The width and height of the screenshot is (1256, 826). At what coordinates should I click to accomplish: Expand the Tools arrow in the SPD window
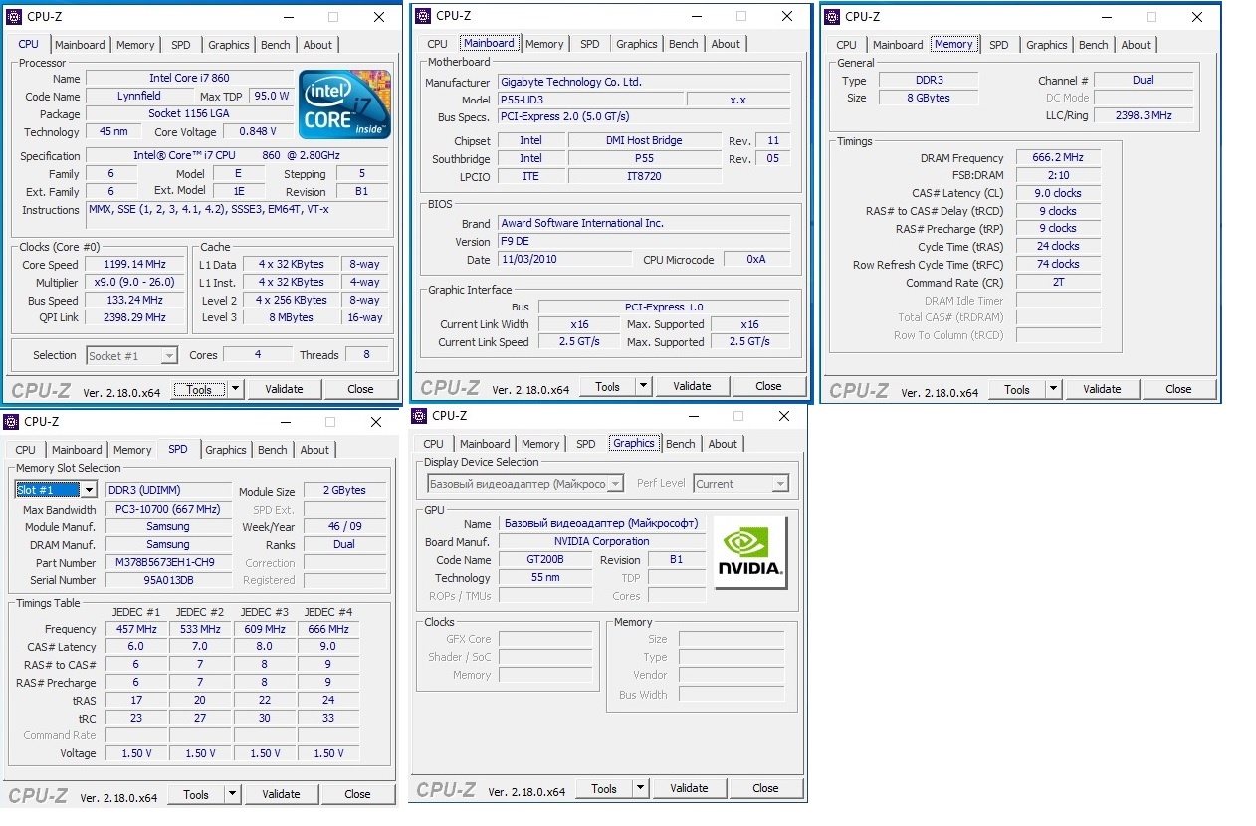[232, 794]
